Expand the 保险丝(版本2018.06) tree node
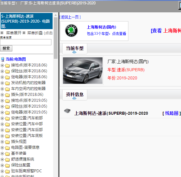Screen dimensions: 181x177 [2, 71]
